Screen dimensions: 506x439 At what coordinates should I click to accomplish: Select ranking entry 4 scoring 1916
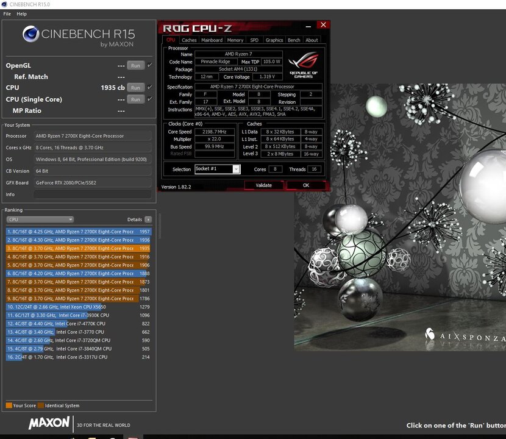[x=79, y=257]
